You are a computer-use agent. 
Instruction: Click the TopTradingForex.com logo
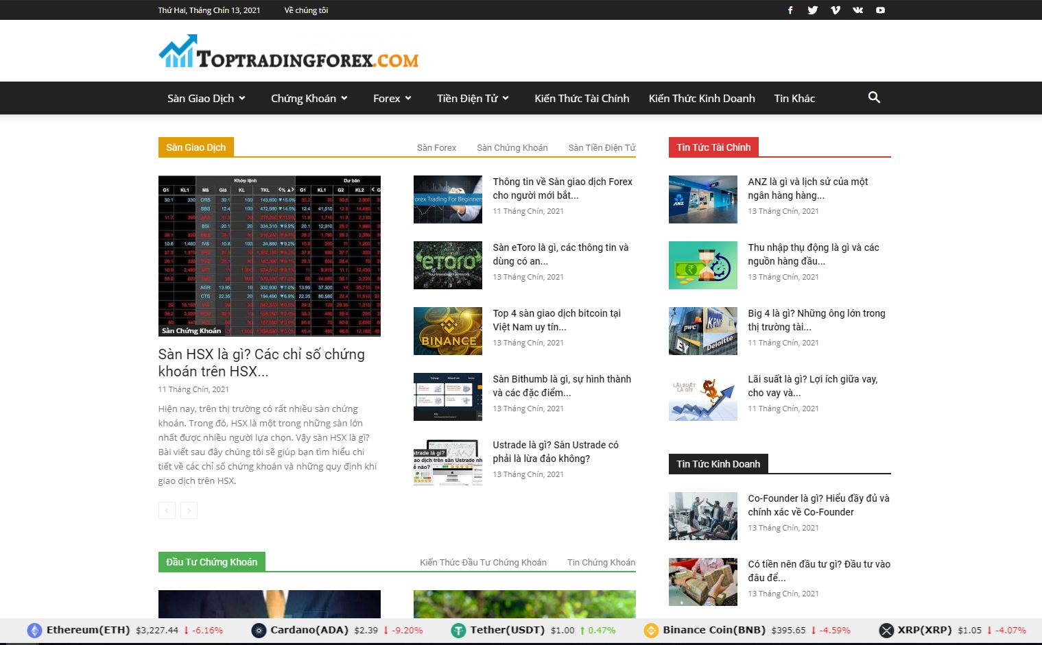click(289, 52)
